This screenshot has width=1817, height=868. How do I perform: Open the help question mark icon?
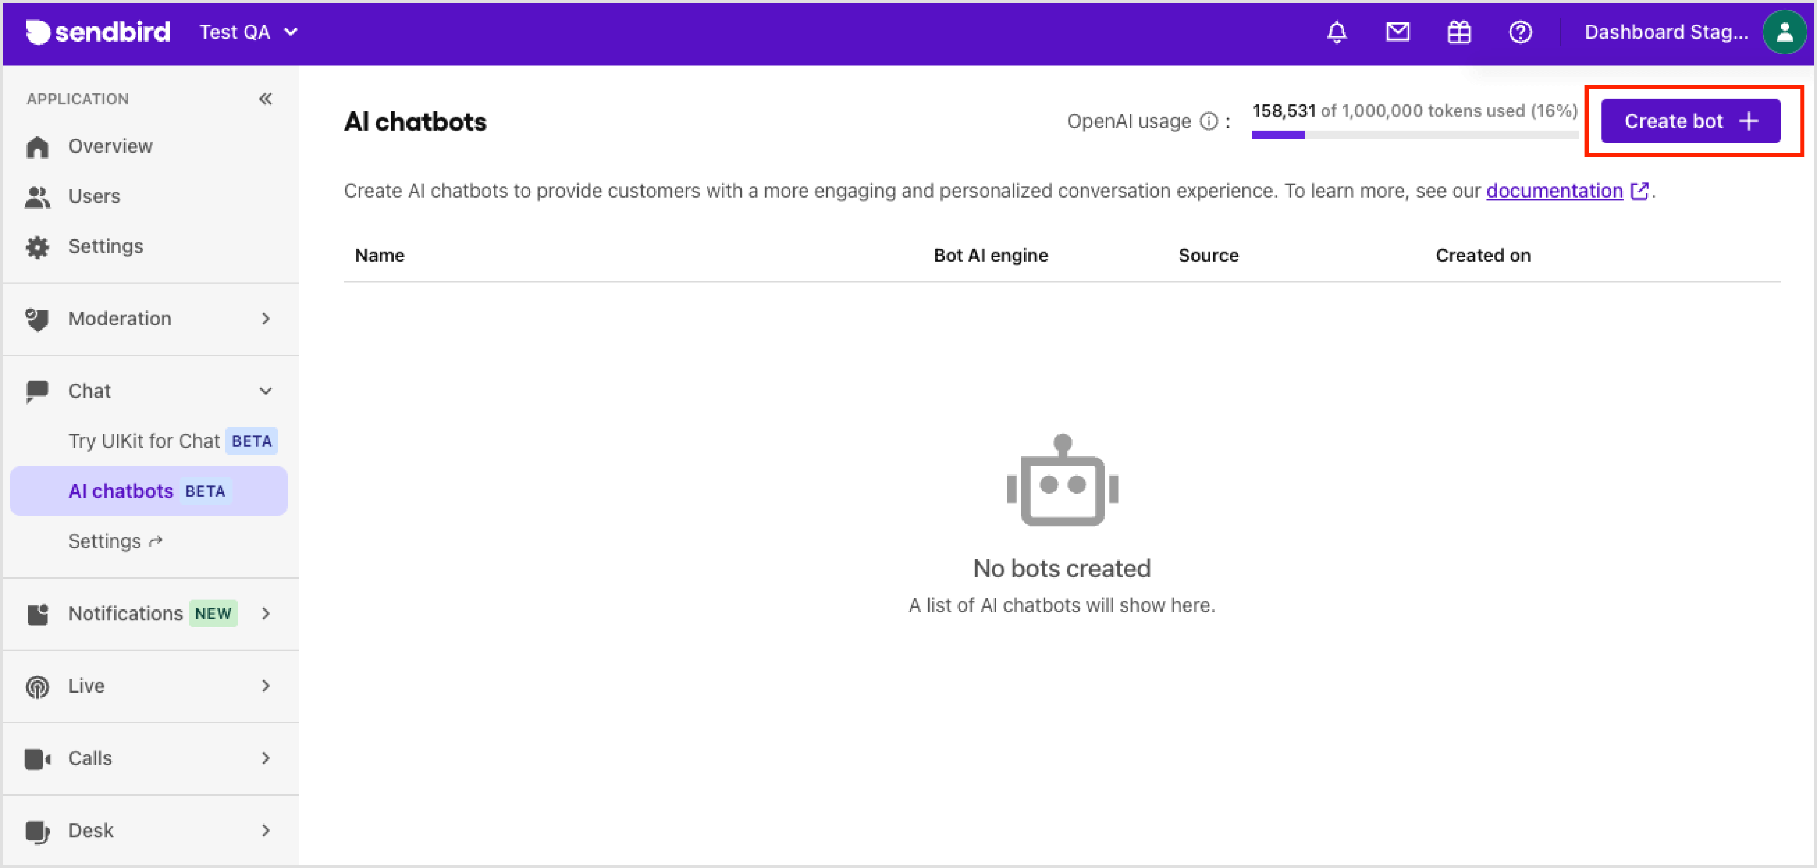click(1520, 32)
